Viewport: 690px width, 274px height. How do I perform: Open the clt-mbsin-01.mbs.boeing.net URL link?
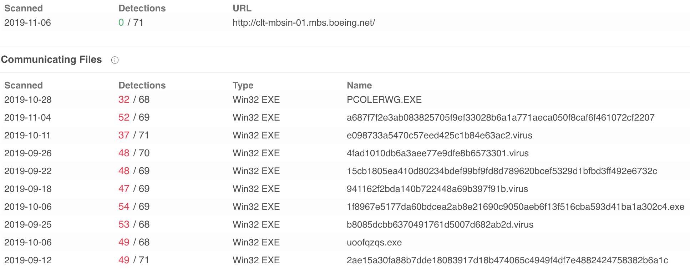tap(304, 22)
